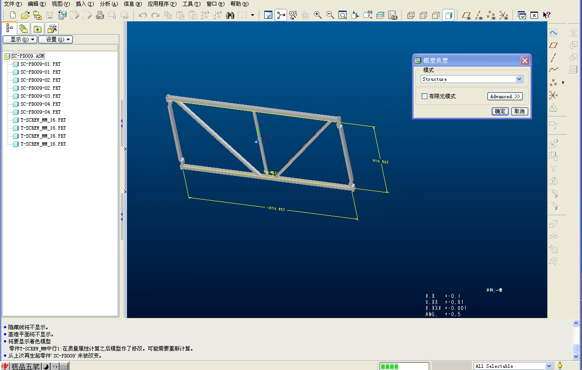Click the spin center toggle icon
The height and width of the screenshot is (370, 582).
click(x=281, y=15)
